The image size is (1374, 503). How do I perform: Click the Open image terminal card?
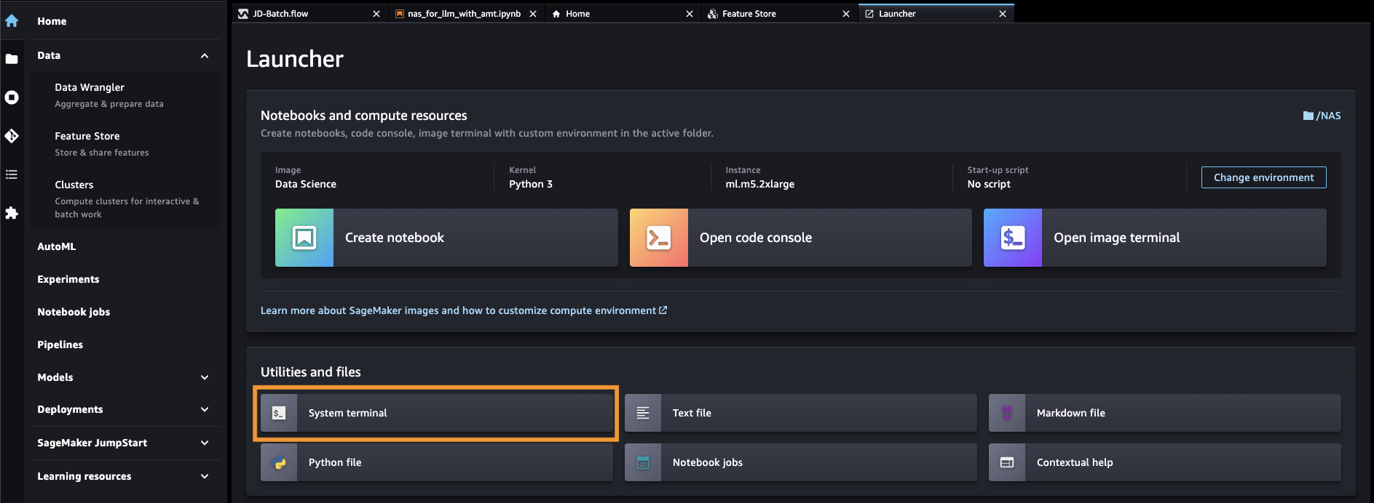tap(1155, 238)
